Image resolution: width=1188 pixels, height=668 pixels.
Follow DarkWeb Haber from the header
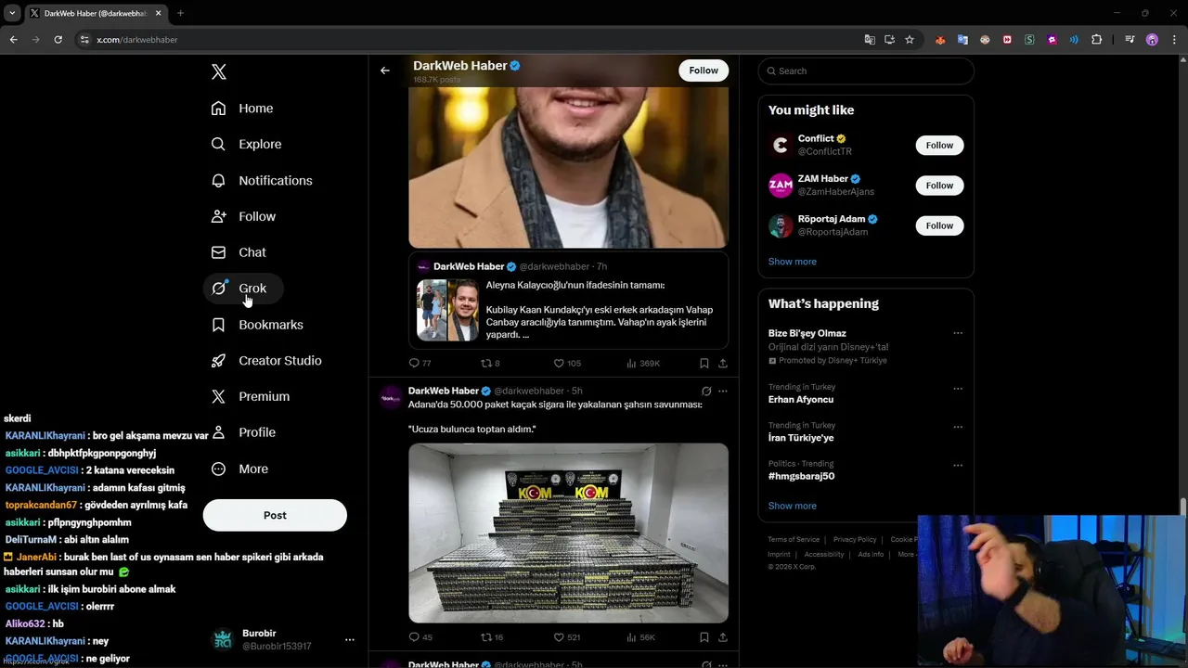(x=704, y=71)
